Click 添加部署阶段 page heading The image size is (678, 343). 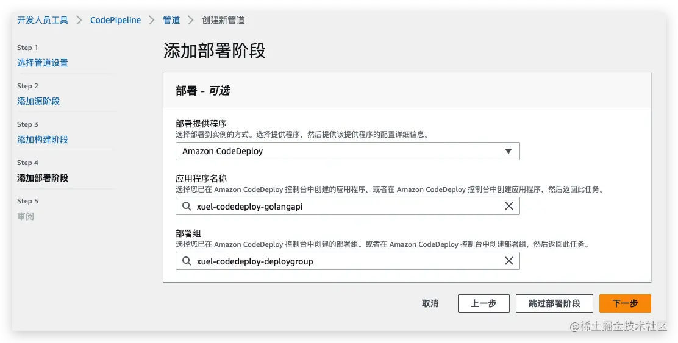click(215, 51)
